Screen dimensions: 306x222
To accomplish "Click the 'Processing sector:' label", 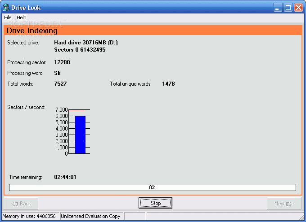I will [27, 62].
